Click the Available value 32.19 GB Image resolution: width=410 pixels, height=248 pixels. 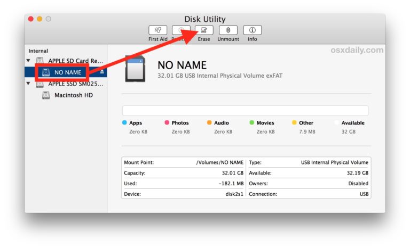358,173
